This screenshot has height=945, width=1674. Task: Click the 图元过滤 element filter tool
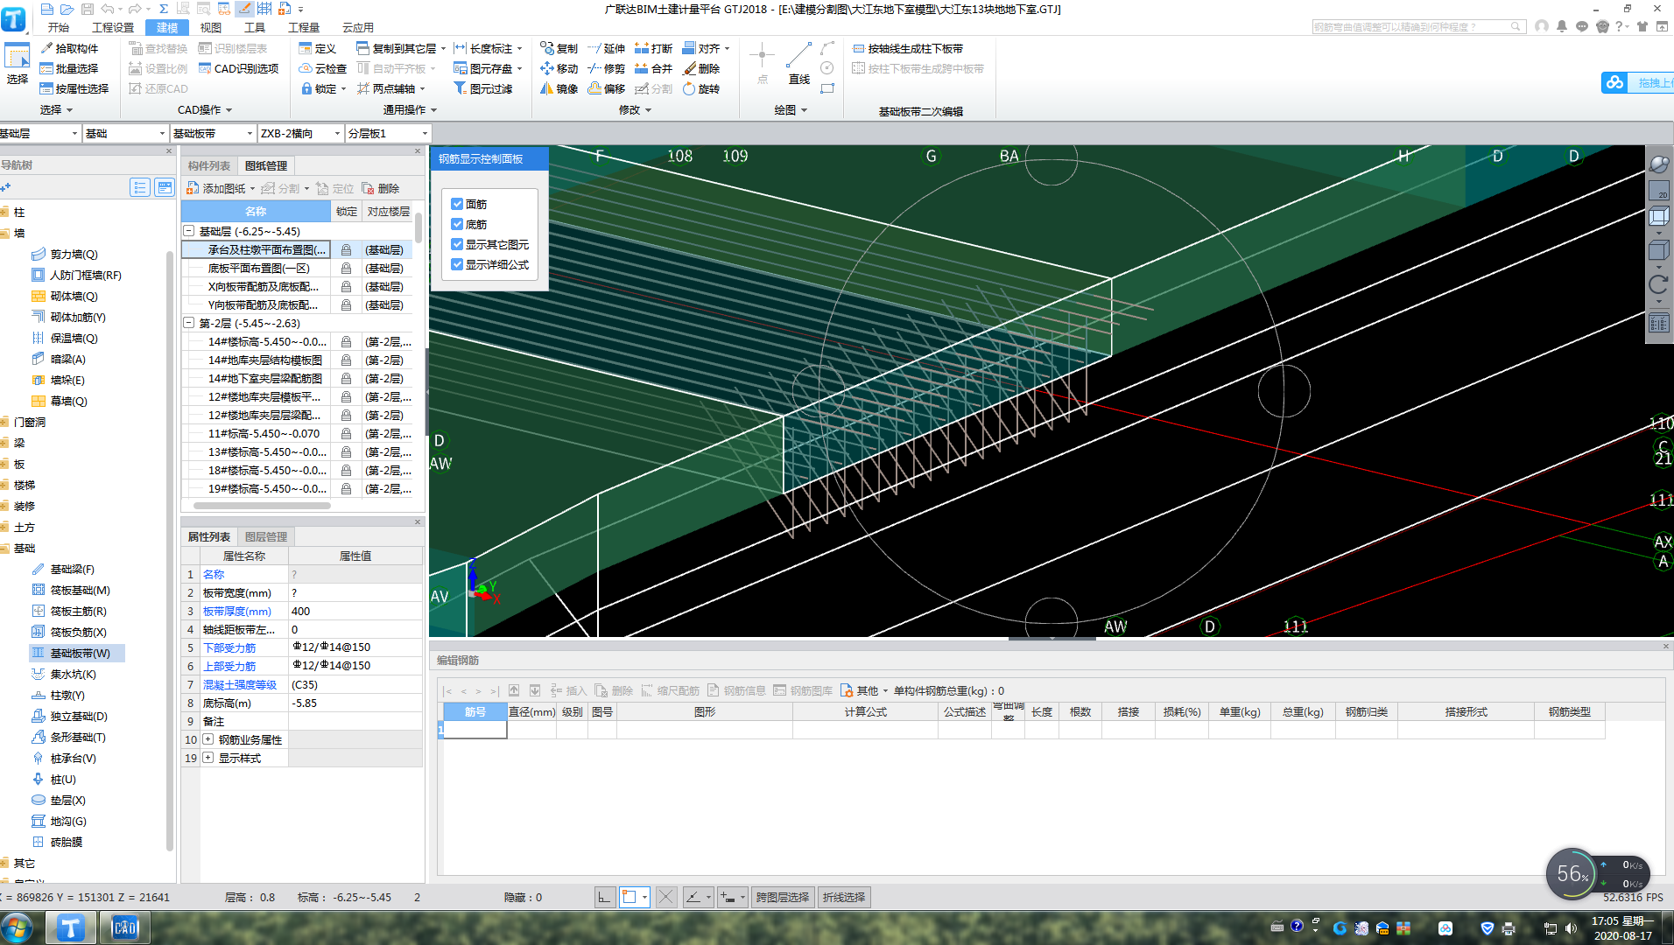pos(483,88)
